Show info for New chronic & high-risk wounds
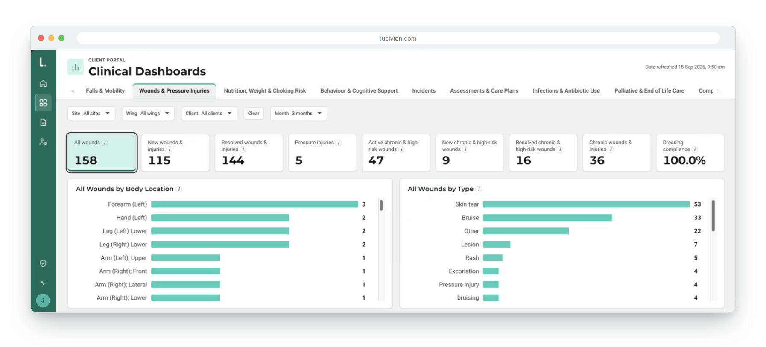 pyautogui.click(x=465, y=149)
